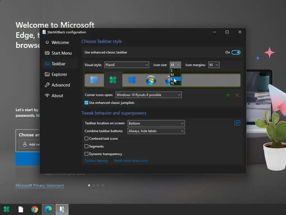Open the Icon margins dropdown
The width and height of the screenshot is (286, 215).
tap(214, 65)
